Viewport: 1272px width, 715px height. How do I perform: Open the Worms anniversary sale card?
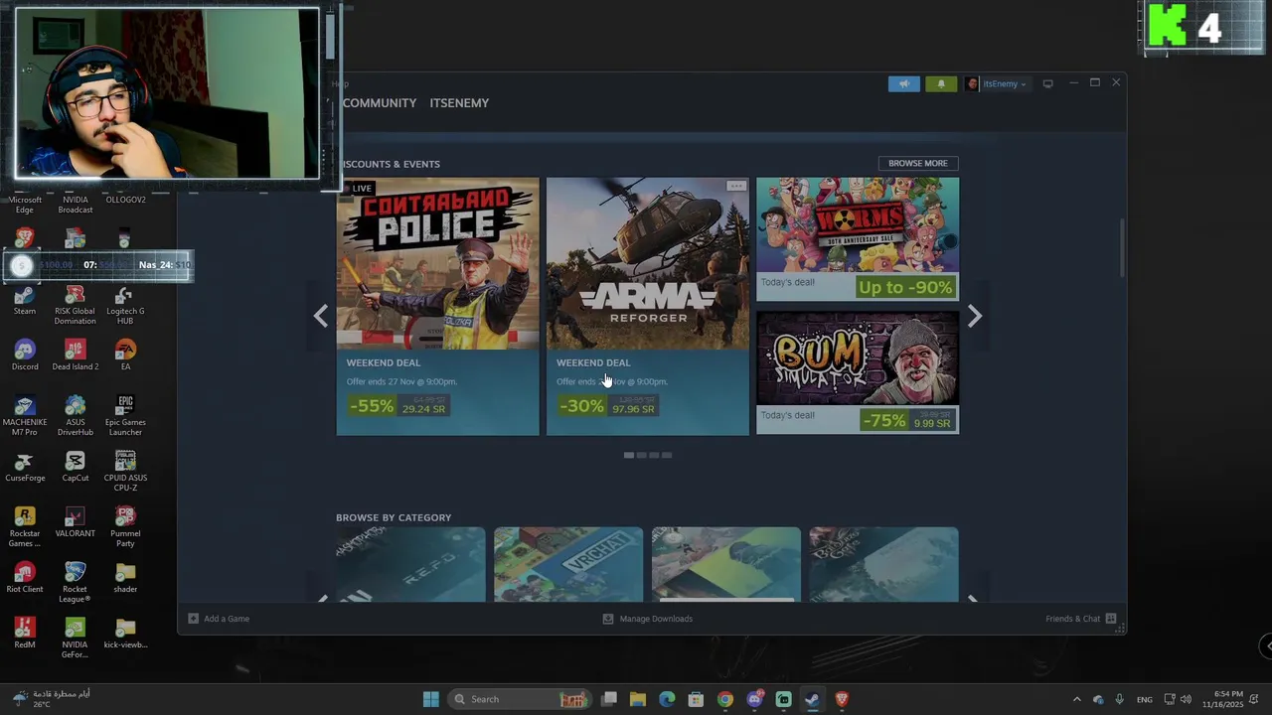coord(858,239)
